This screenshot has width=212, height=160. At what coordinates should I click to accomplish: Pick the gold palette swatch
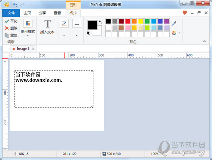134,28
